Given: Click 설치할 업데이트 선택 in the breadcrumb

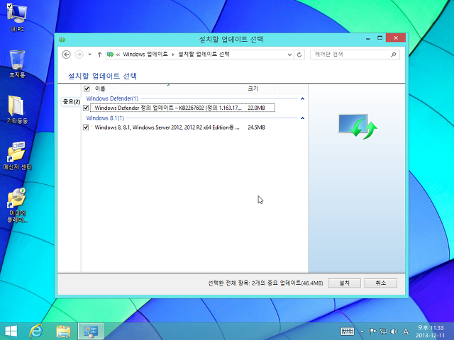Looking at the screenshot, I should point(204,54).
